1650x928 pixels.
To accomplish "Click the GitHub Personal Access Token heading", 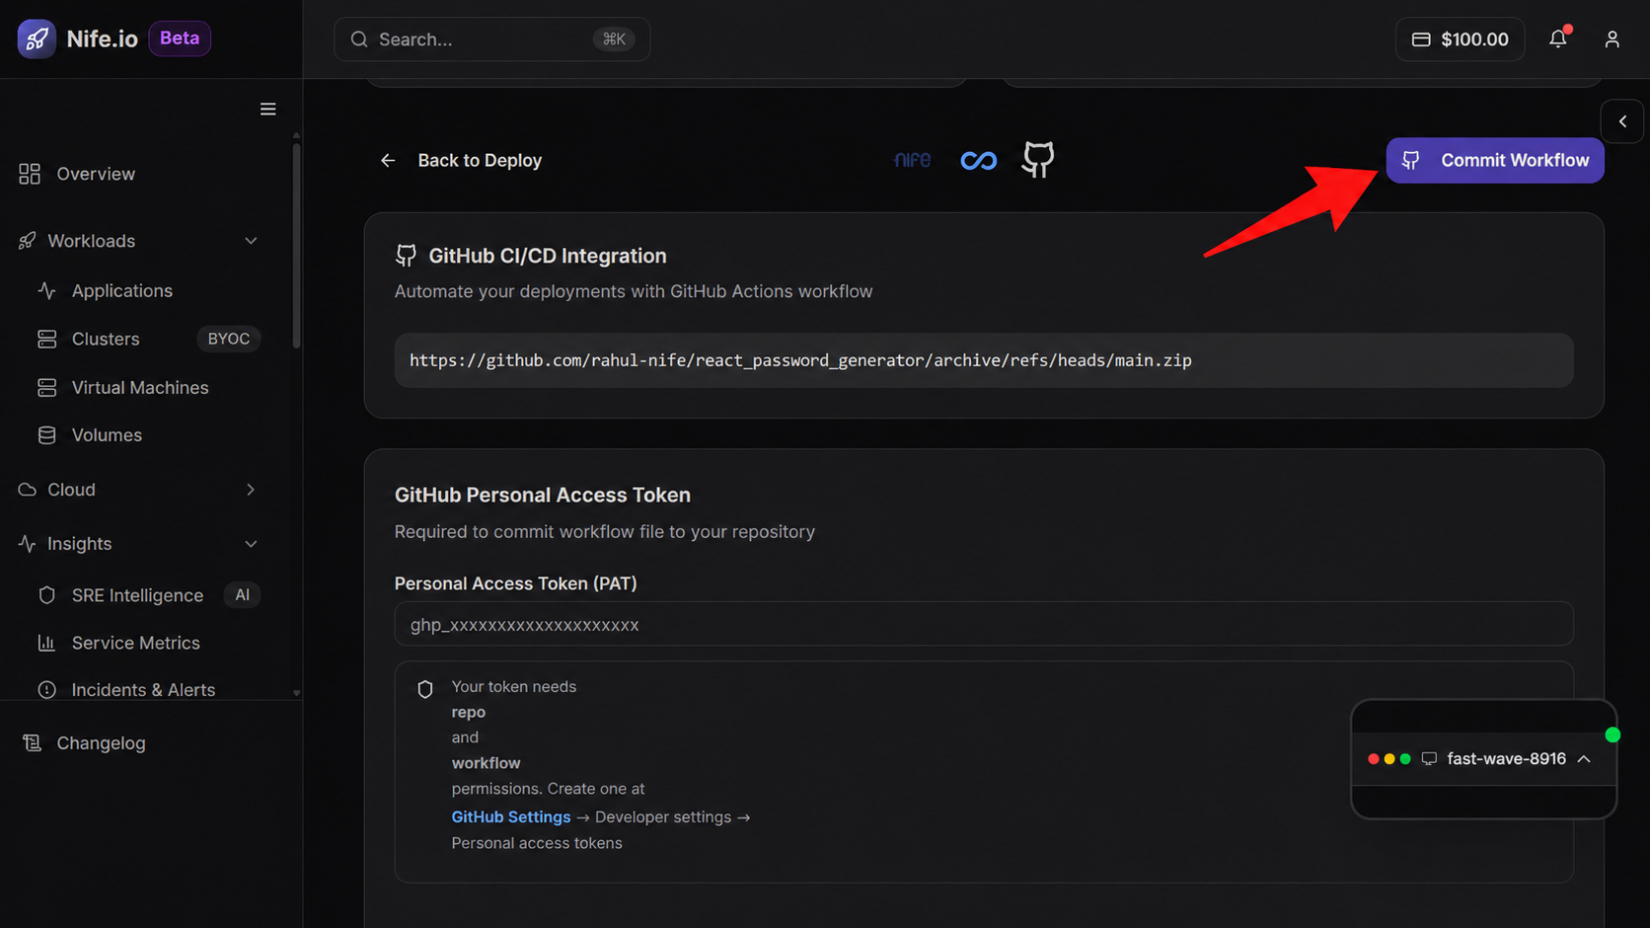I will click(543, 495).
